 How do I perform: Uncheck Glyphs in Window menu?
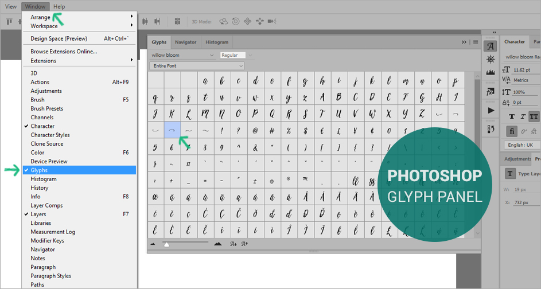[x=79, y=170]
